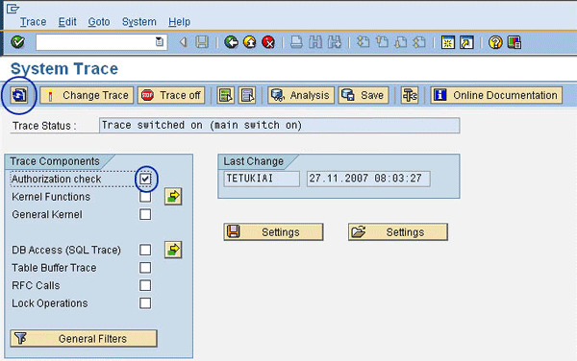
Task: Open the command field history dropdown
Action: coord(160,42)
